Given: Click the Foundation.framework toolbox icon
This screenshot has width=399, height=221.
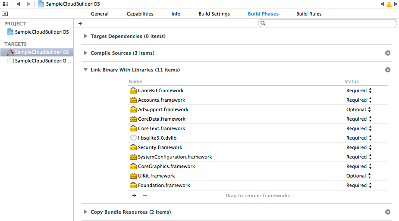Looking at the screenshot, I should (133, 185).
